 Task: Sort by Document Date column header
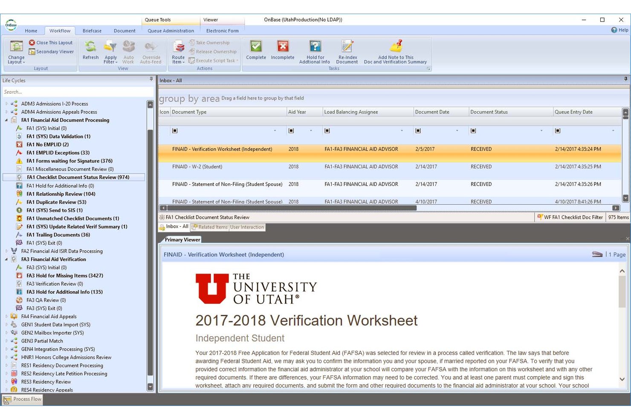click(x=441, y=112)
